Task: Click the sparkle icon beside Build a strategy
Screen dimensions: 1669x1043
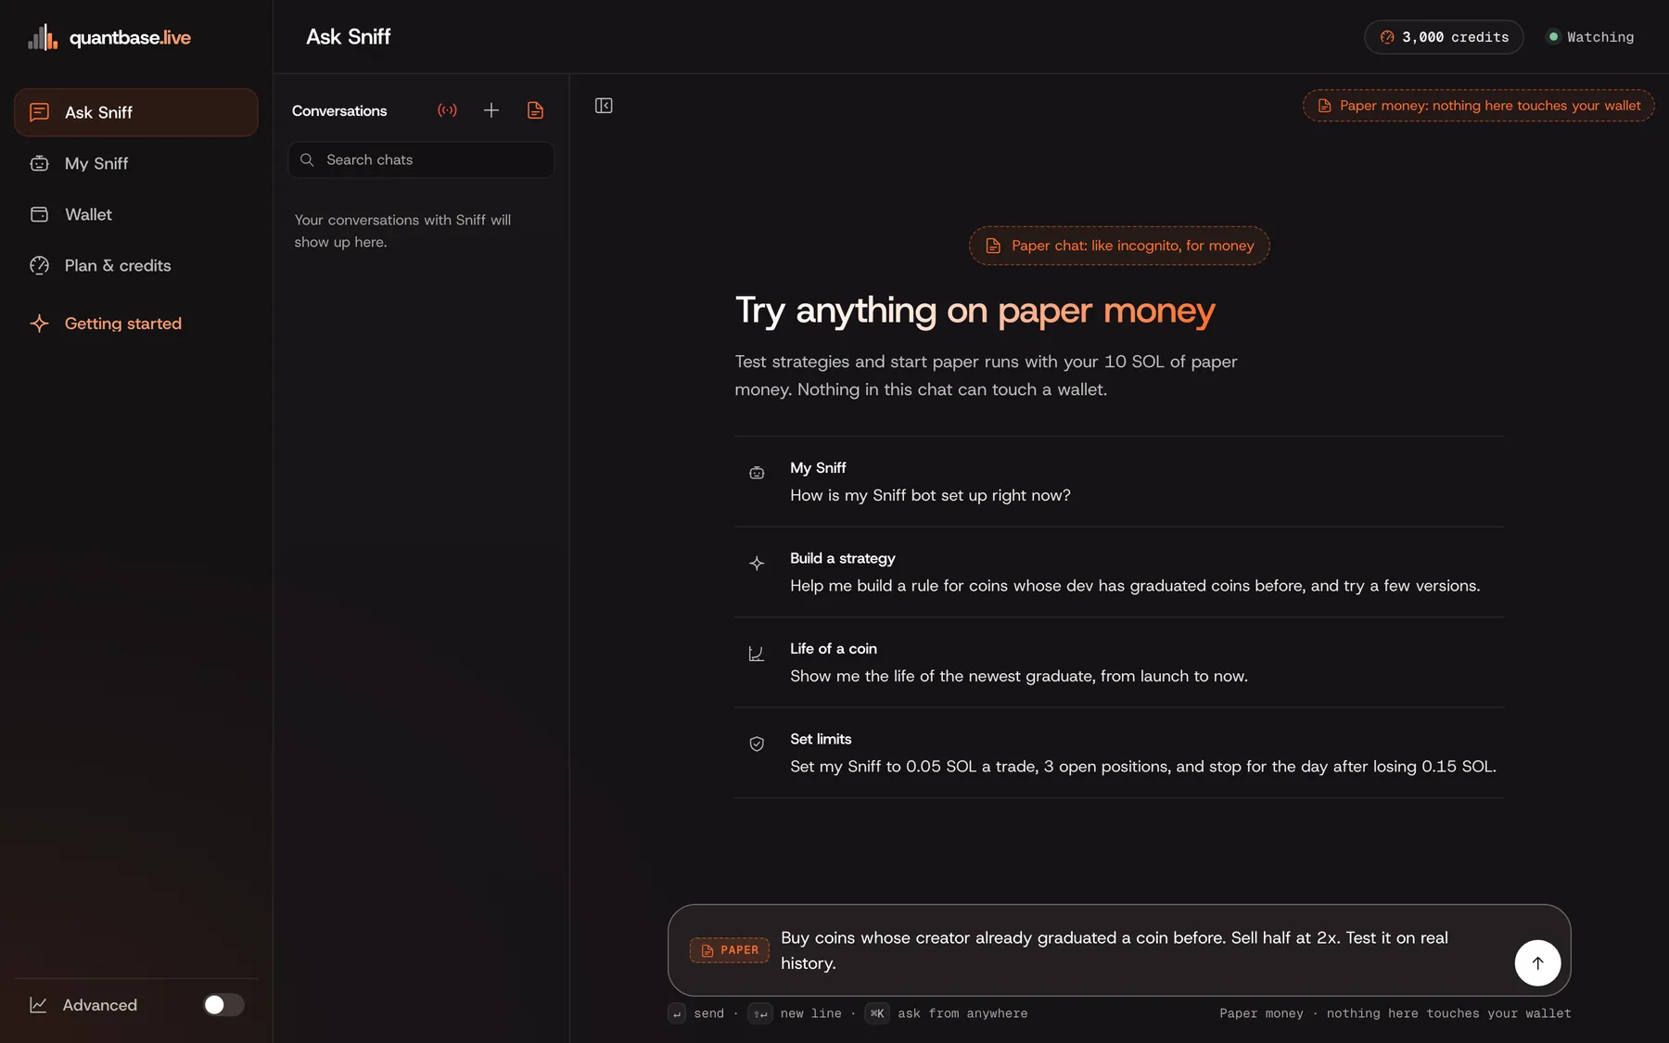Action: point(757,563)
